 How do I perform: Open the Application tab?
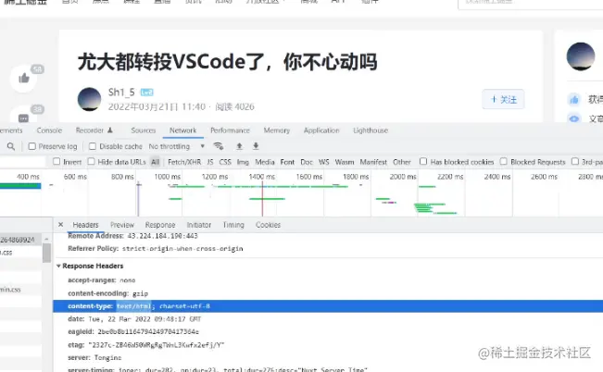click(321, 130)
